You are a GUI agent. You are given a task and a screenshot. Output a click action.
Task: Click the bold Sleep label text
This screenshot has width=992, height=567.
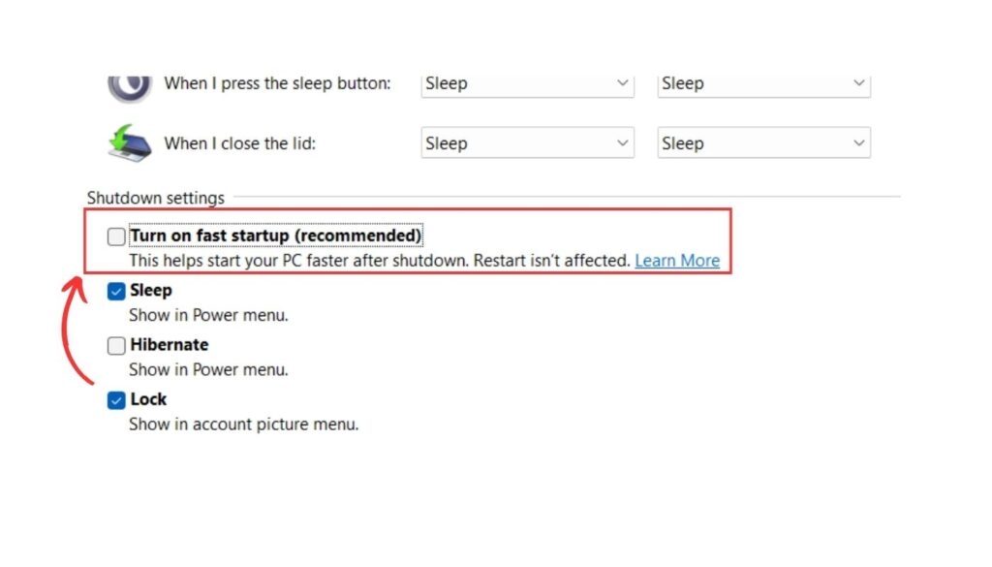[150, 291]
